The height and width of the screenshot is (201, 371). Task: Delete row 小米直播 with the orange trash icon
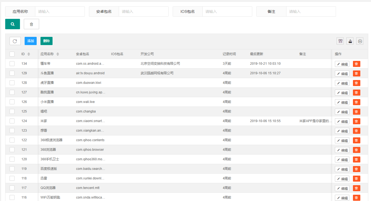click(x=356, y=102)
